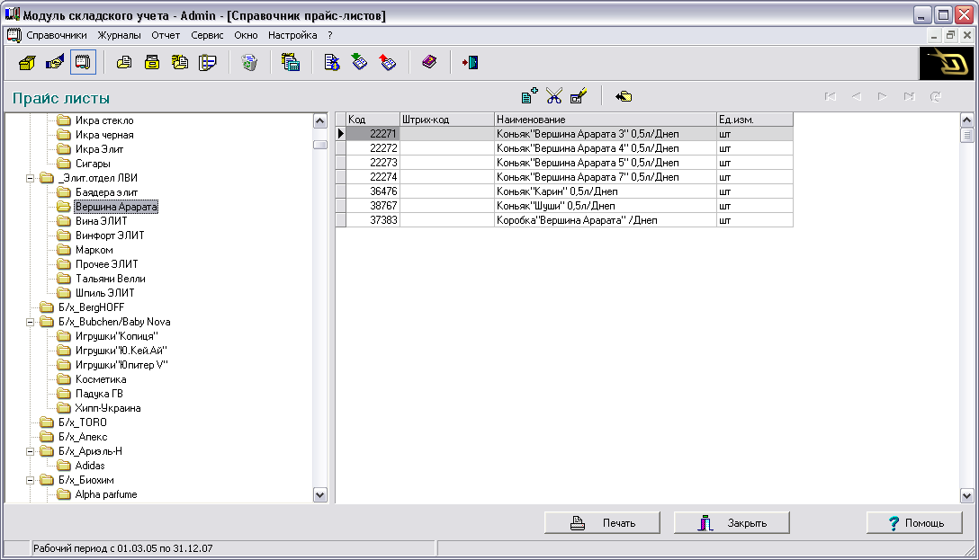Click the Штрих-код column header
This screenshot has height=560, width=979.
447,120
